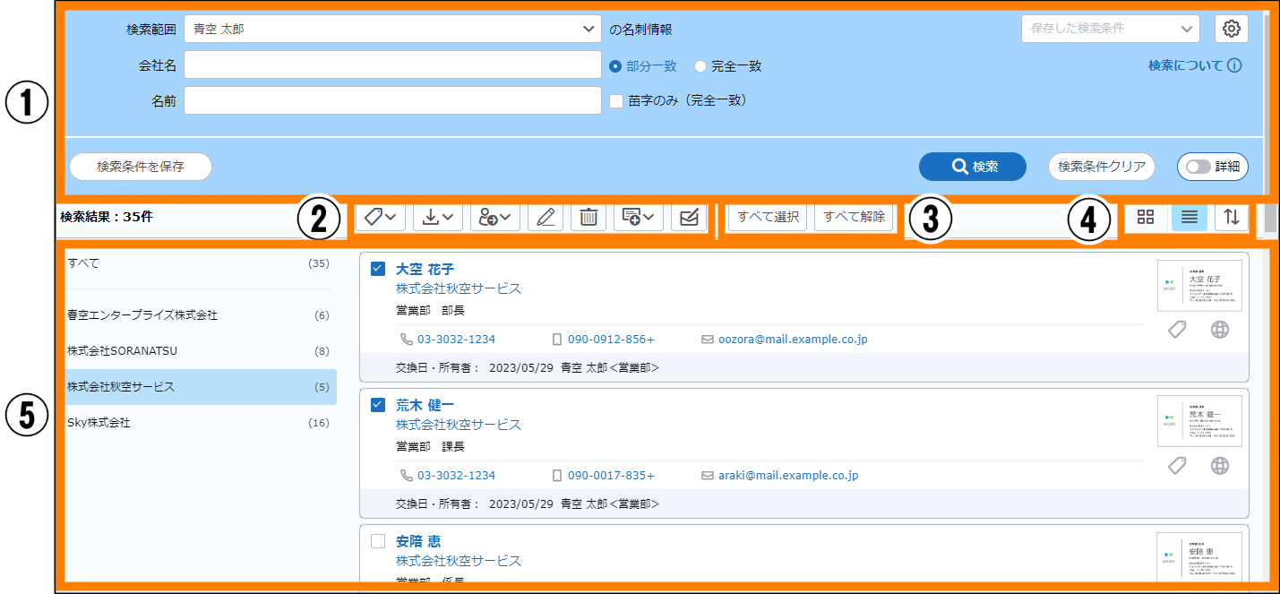Check the 苗字のみ（完全一致） checkbox
Screen dimensions: 1280x594
(616, 101)
